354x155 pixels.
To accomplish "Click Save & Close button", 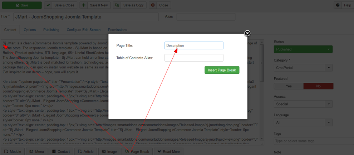I will coord(60,5).
